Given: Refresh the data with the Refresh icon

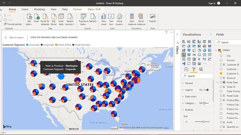Looking at the screenshot, I should (93, 18).
